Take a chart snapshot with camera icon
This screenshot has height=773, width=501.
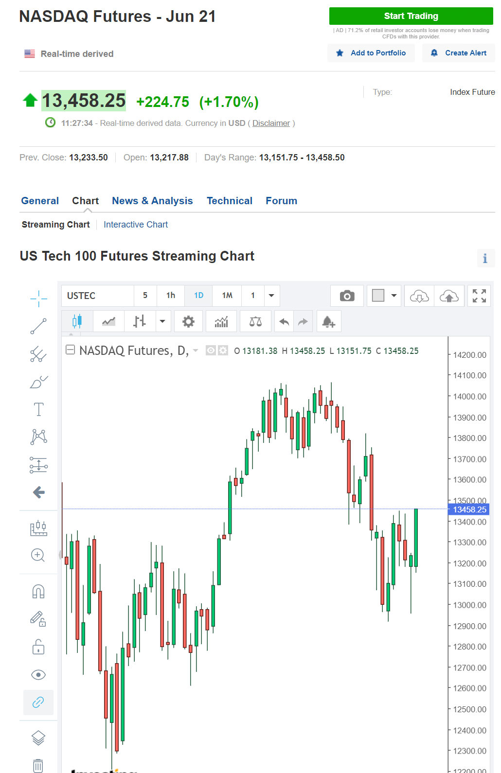click(x=347, y=296)
